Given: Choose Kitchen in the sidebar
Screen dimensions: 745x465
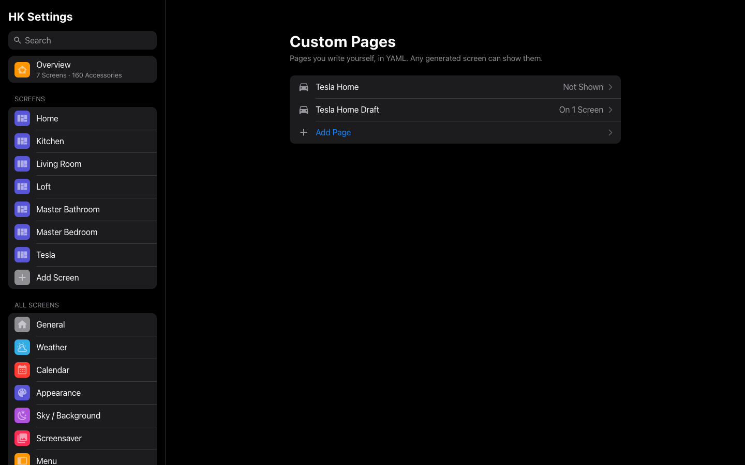Looking at the screenshot, I should [82, 141].
